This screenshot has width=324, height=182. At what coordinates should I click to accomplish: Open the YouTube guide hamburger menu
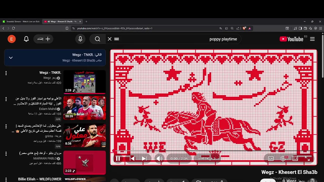pos(312,39)
